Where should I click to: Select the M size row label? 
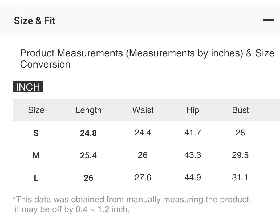[x=36, y=155]
